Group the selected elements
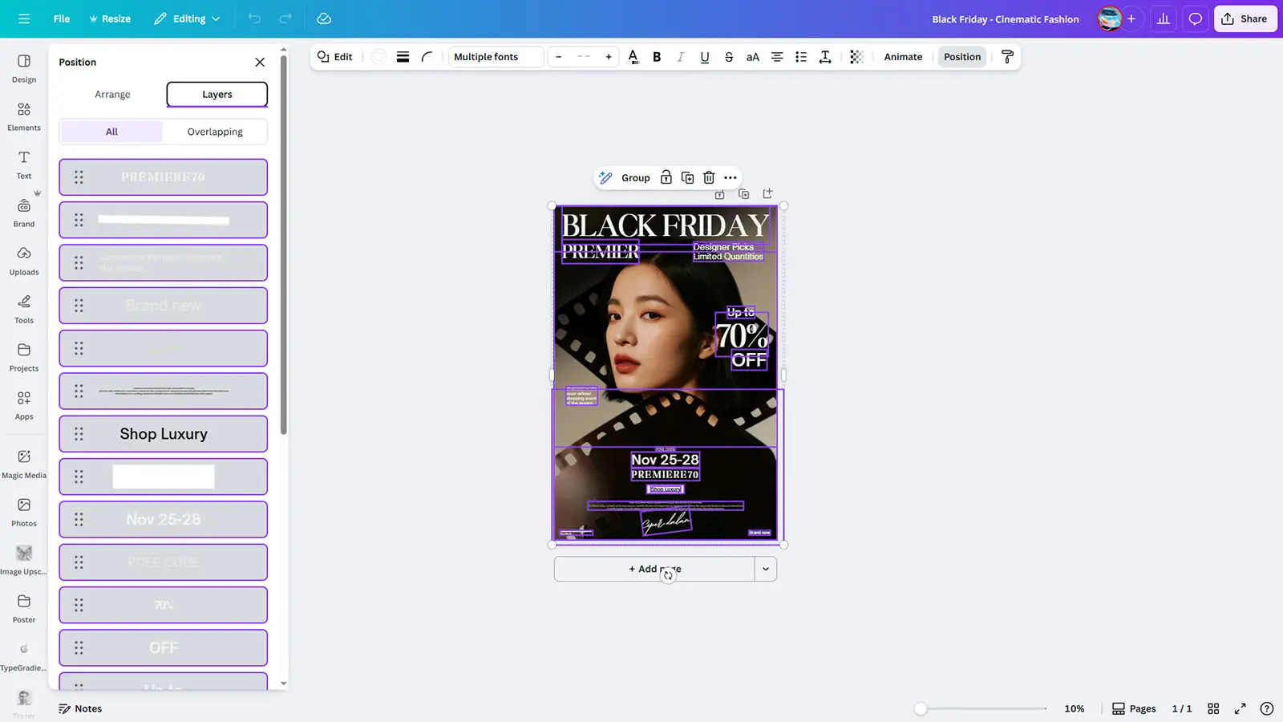This screenshot has height=722, width=1283. coord(635,178)
